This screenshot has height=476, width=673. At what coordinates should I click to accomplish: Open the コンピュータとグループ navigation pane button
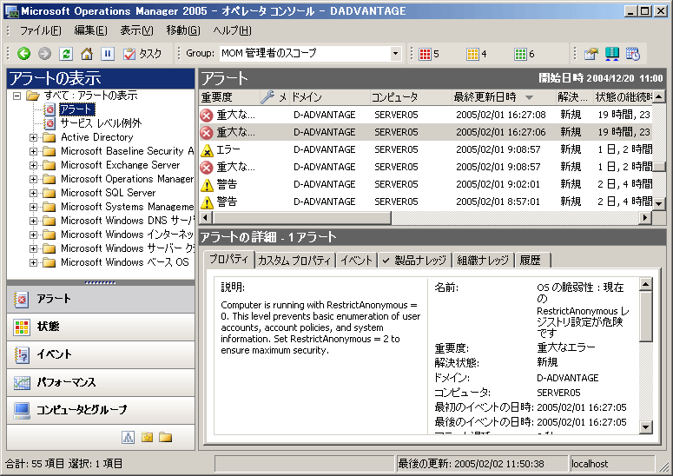(101, 410)
